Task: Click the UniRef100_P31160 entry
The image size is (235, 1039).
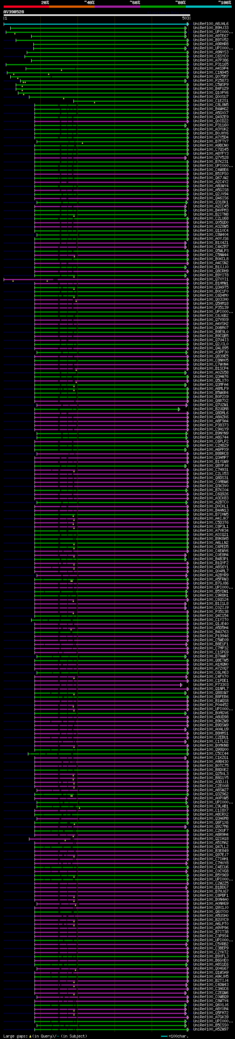Action: point(211,125)
